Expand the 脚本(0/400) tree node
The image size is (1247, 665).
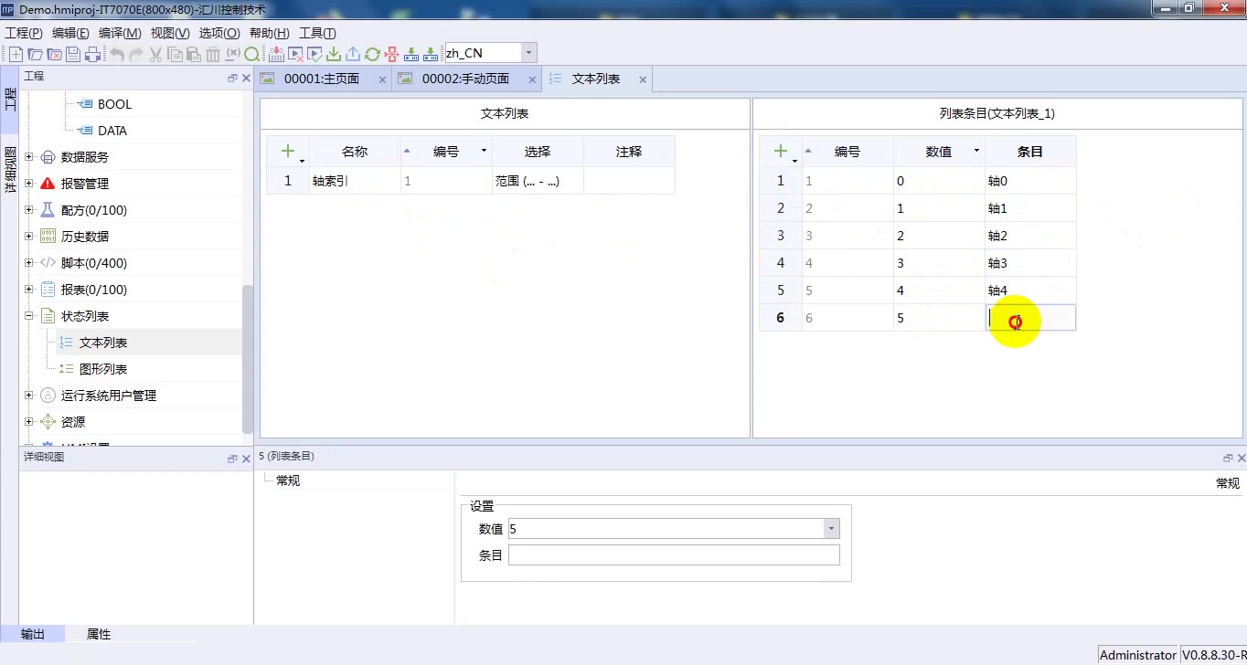tap(28, 263)
